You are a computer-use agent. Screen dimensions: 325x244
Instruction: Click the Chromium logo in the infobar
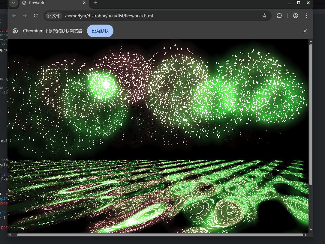pos(15,31)
